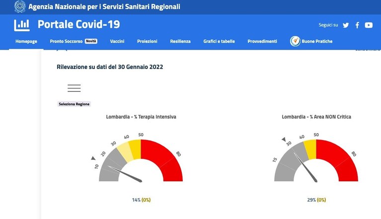Click the yellow segment of Area NON Critica gauge
Screen dimensions: 381x219
(311, 149)
